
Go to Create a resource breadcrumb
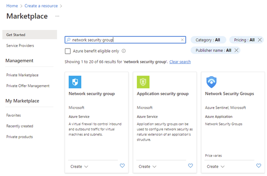[41, 6]
